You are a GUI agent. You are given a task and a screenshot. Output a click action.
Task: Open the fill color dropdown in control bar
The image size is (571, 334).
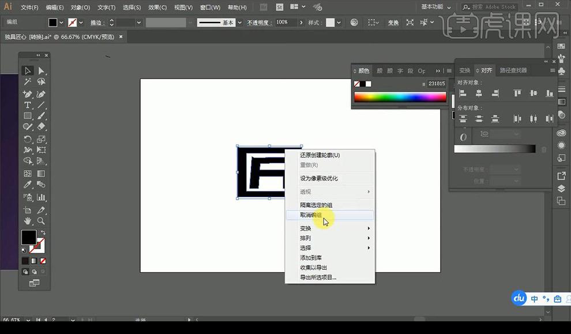pos(61,22)
